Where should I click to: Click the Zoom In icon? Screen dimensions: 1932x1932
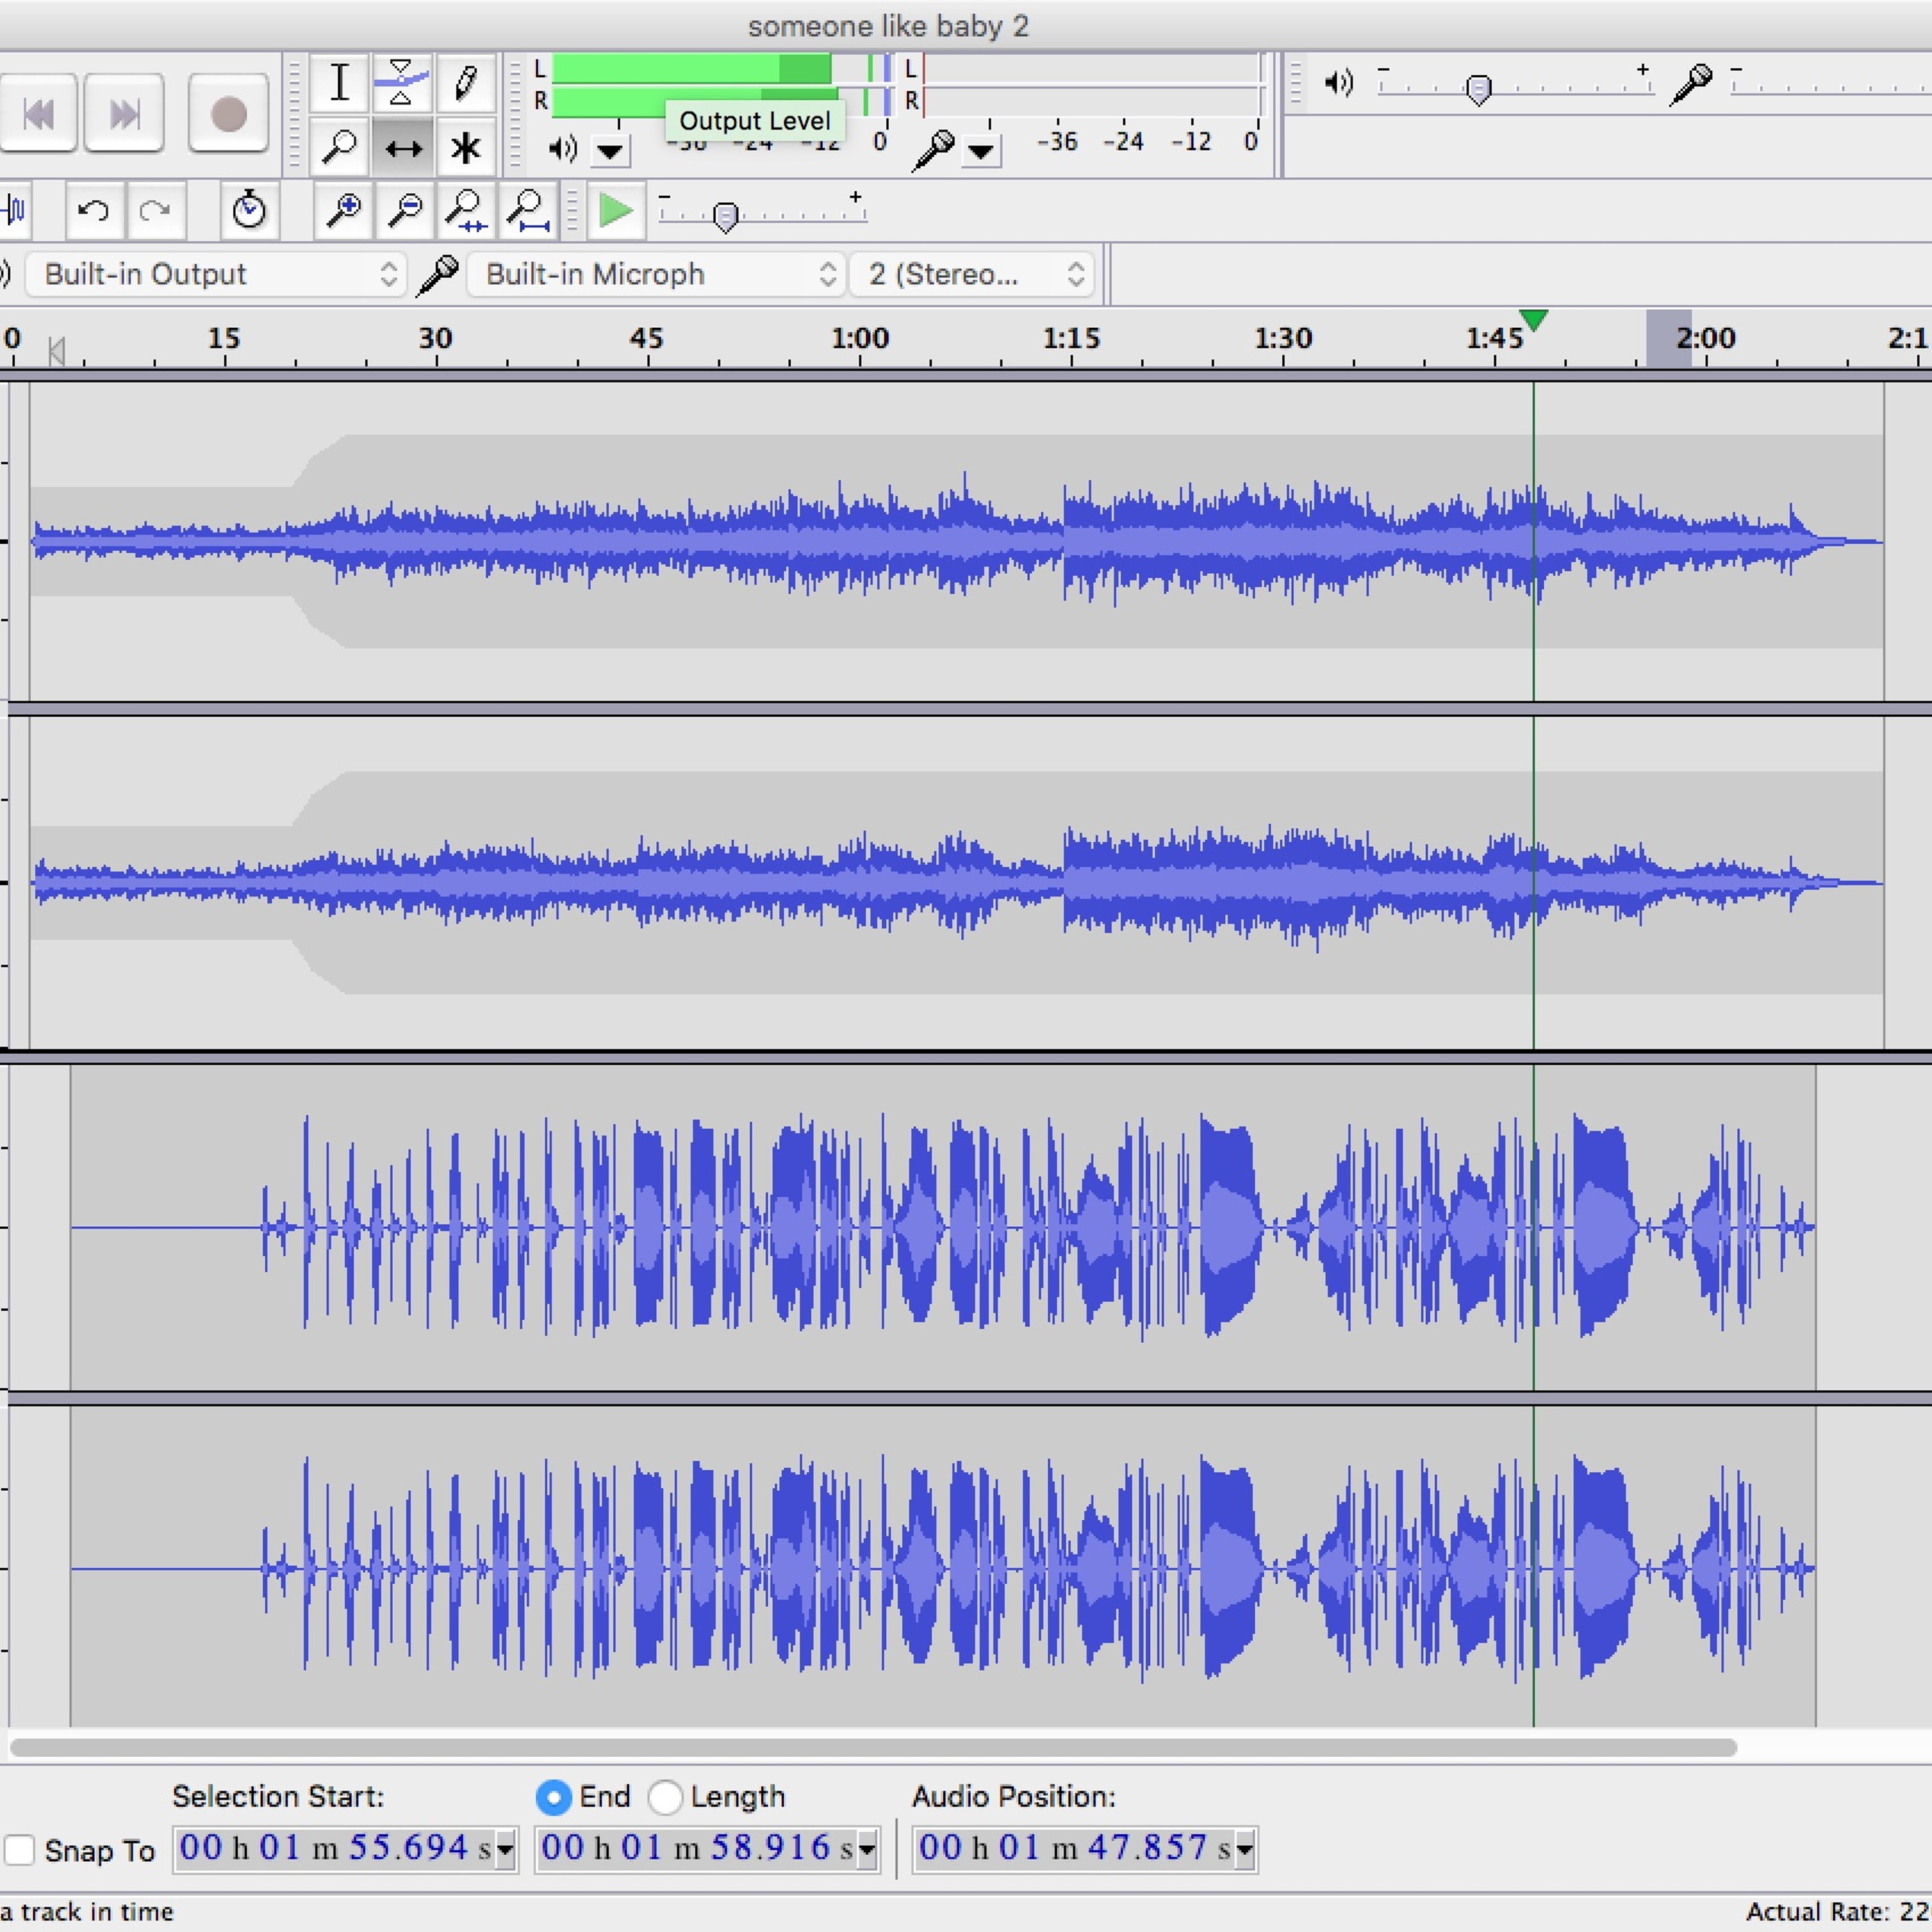344,211
